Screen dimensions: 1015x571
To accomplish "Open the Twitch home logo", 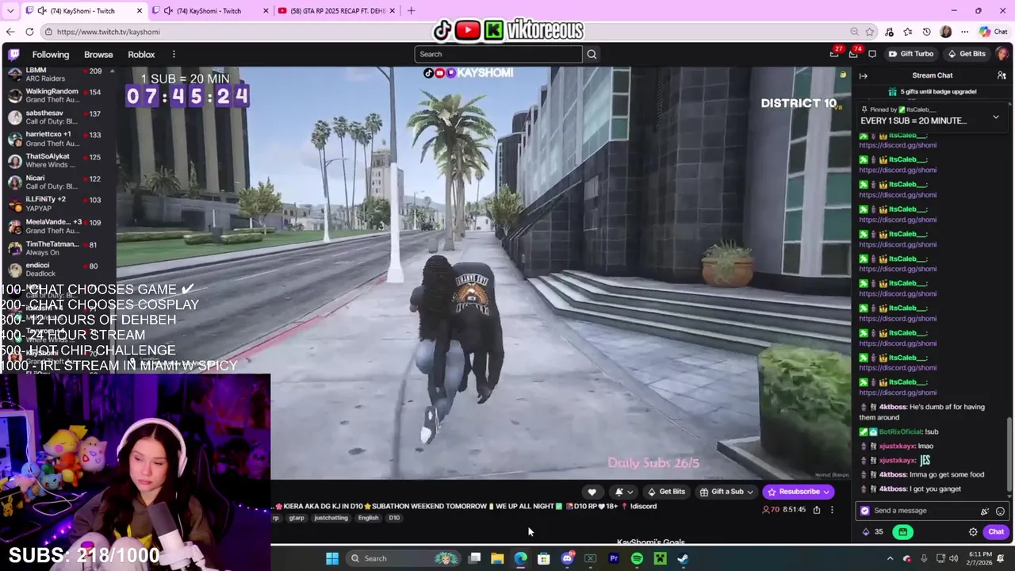I will click(13, 55).
